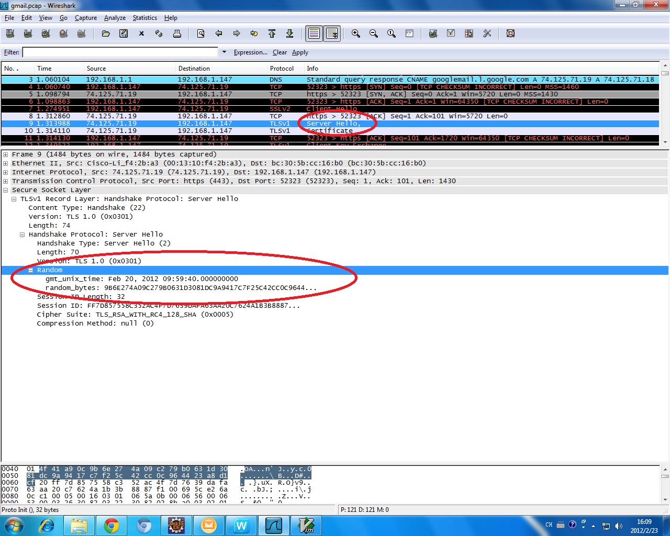Screen dimensions: 670x536
Task: Zoom out packet text
Action: 374,33
